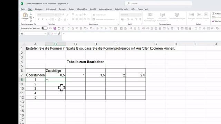Viewport: 221px width, 124px height.
Task: Open the dropdown arrow under the Einfügen paste button
Action: pos(25,21)
